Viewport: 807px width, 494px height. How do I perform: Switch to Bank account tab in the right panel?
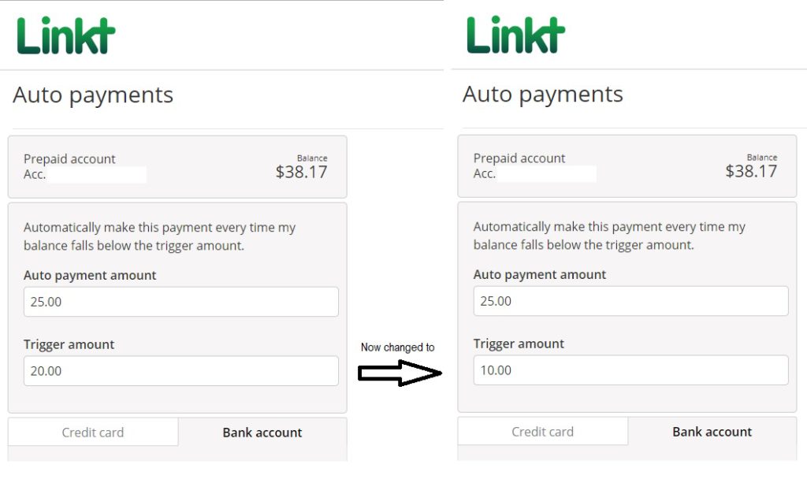[712, 432]
